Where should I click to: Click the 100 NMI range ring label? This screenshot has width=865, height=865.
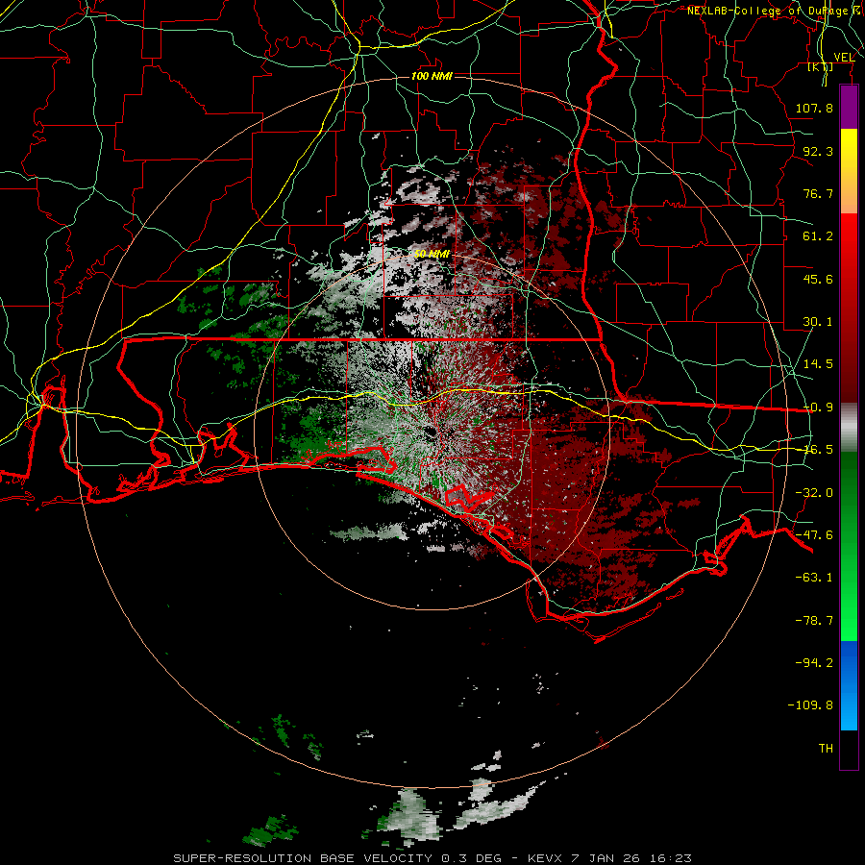point(432,76)
